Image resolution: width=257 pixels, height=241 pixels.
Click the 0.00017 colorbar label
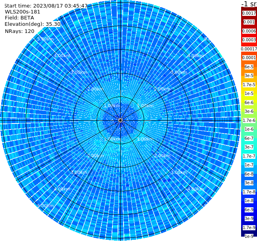249,49
